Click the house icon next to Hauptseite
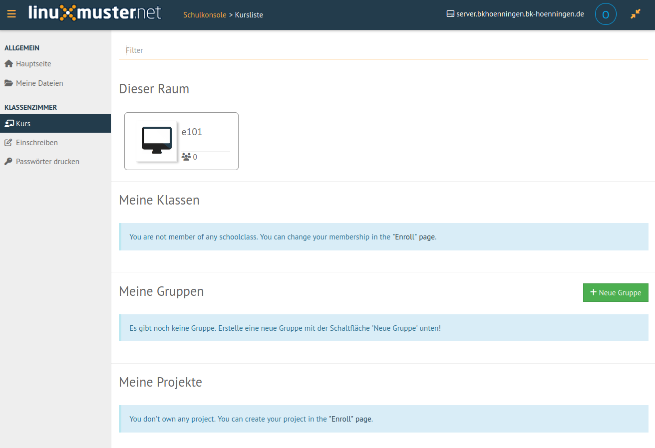655x448 pixels. click(x=8, y=64)
